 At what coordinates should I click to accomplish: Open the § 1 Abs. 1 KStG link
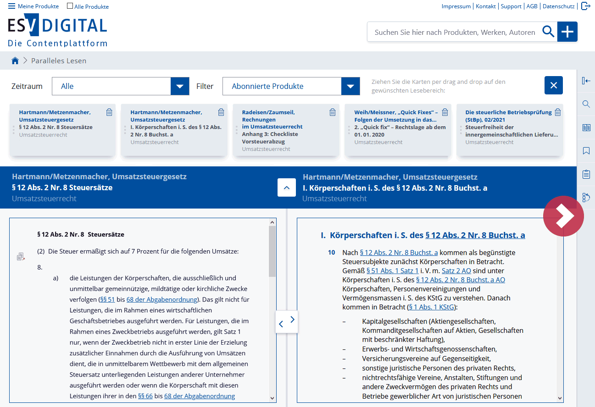[430, 307]
